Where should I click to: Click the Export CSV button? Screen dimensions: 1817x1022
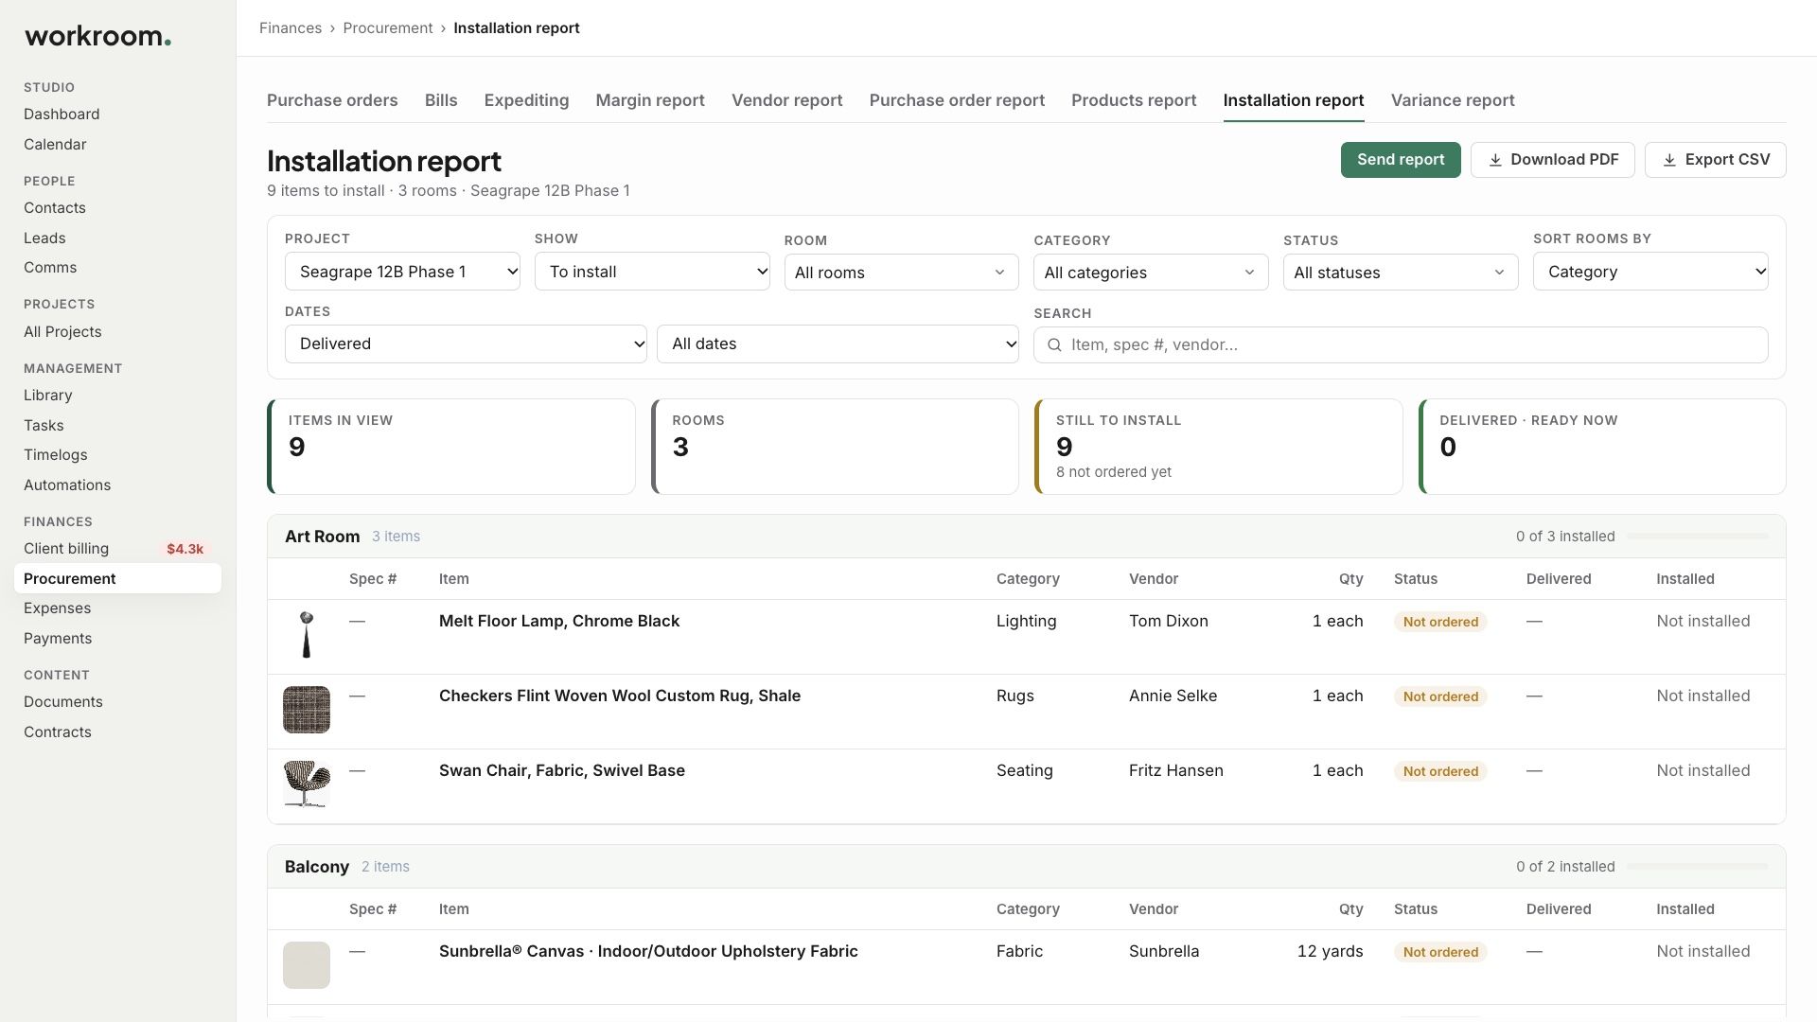pos(1716,160)
